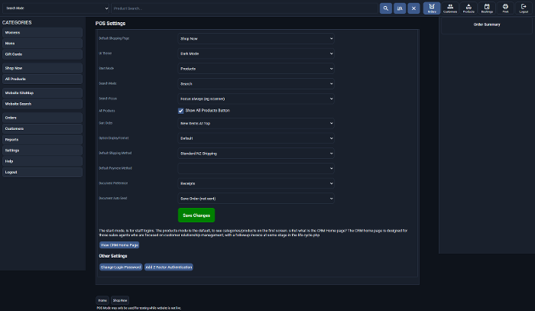Open Default Shipping Method dropdown
Viewport: 535px width, 311px height.
click(256, 153)
